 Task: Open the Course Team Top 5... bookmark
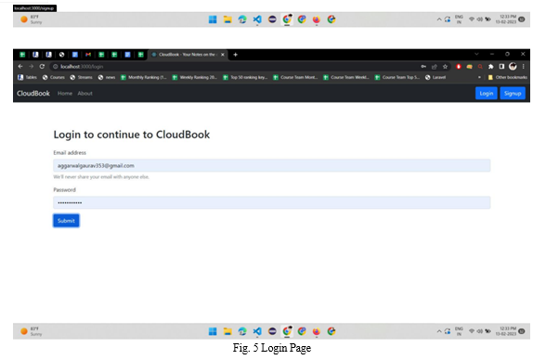(x=397, y=77)
